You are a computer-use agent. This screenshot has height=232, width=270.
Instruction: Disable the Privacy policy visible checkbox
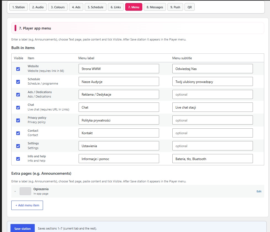[x=18, y=120]
